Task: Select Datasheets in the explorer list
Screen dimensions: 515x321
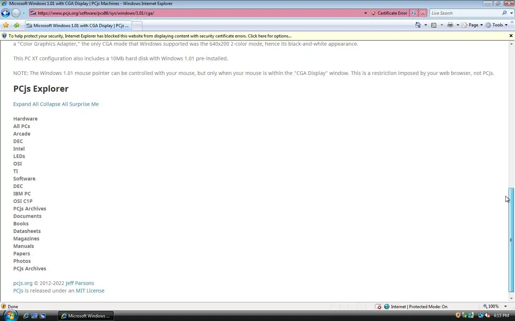Action: coord(27,231)
